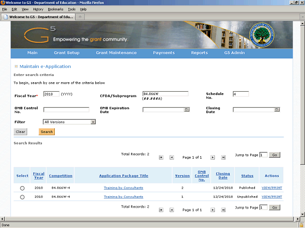This screenshot has height=228, width=305.
Task: Select radio for version 1 Unpublished record
Action: click(22, 197)
